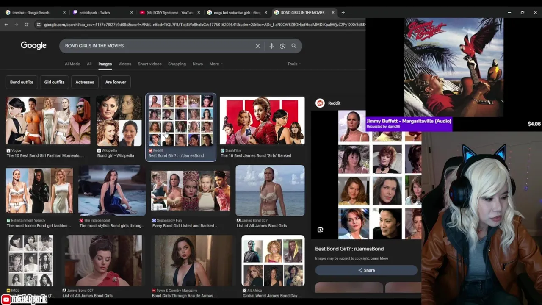The width and height of the screenshot is (542, 305).
Task: Open Google Lens image search icon
Action: 283,46
